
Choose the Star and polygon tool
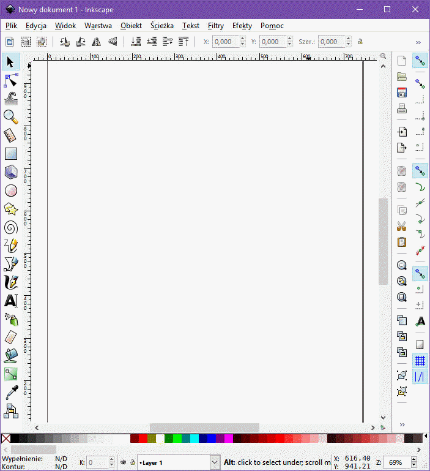click(x=11, y=209)
